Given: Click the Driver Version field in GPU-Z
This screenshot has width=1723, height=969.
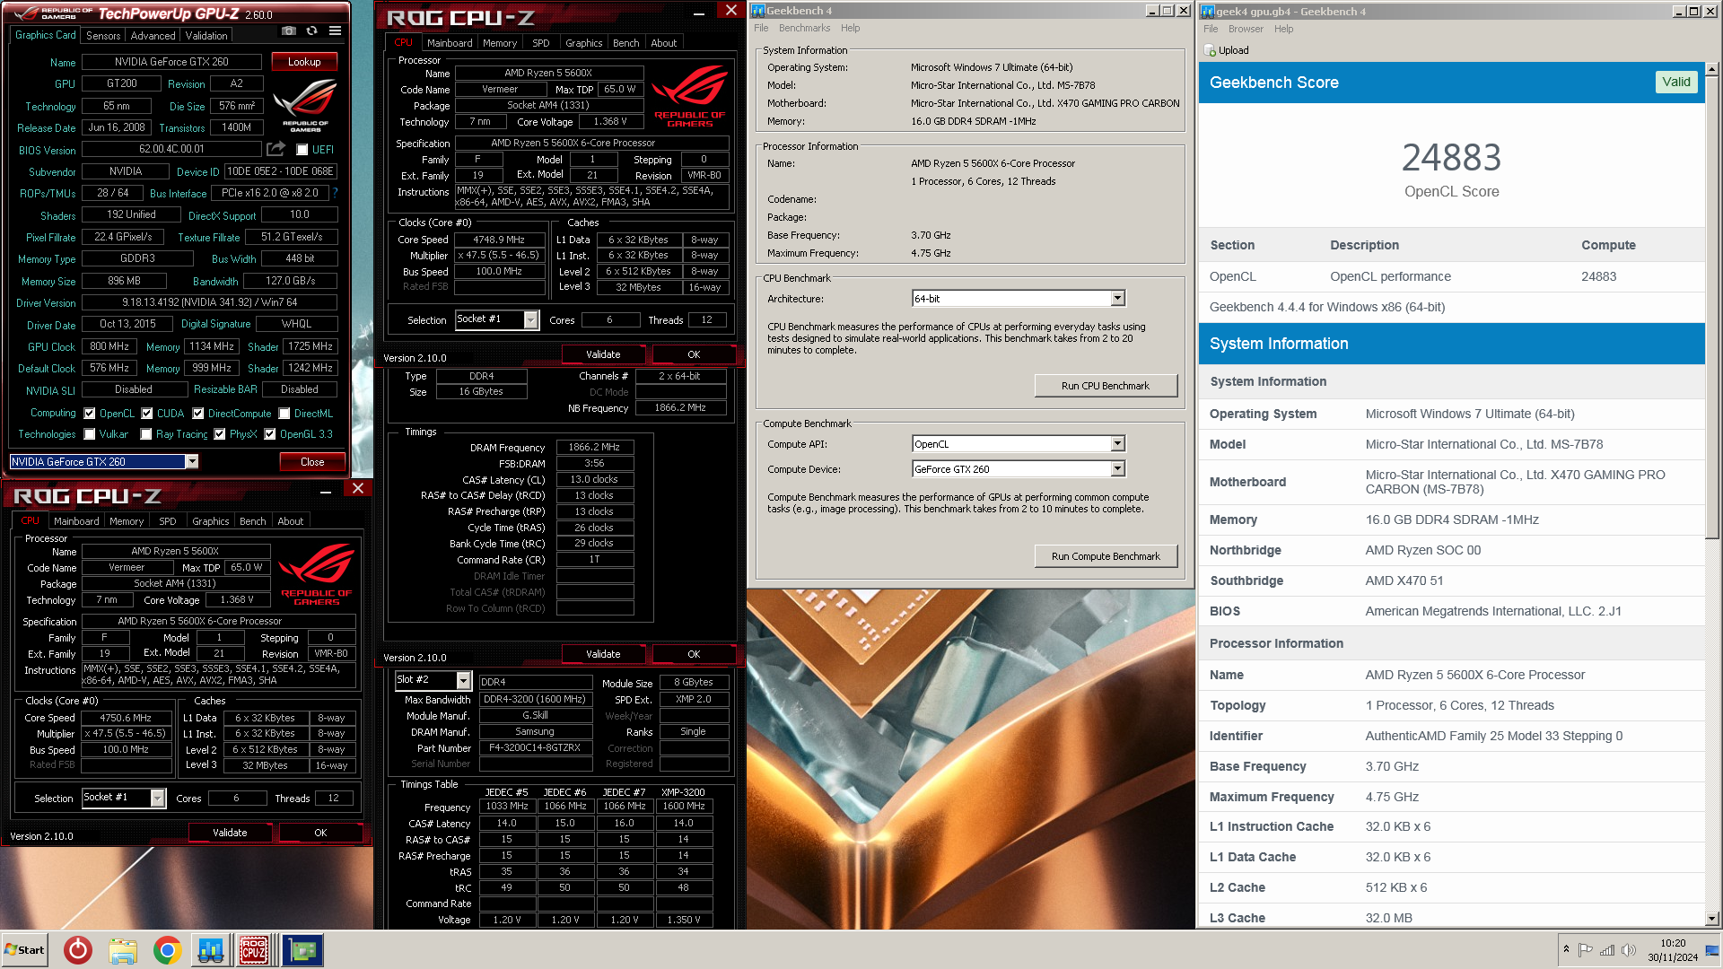Looking at the screenshot, I should point(209,303).
